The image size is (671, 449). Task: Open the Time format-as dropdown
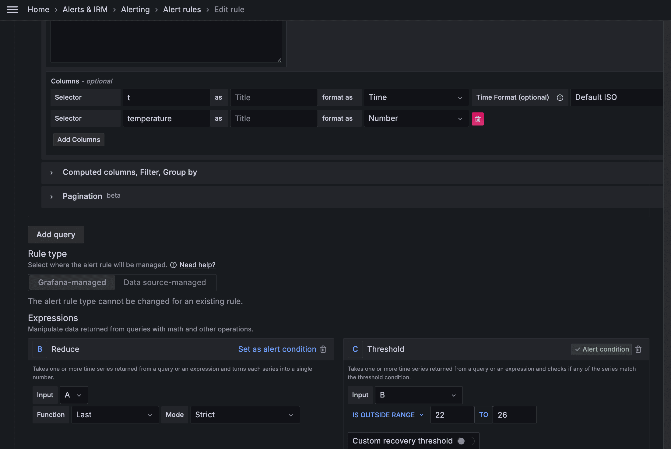416,97
